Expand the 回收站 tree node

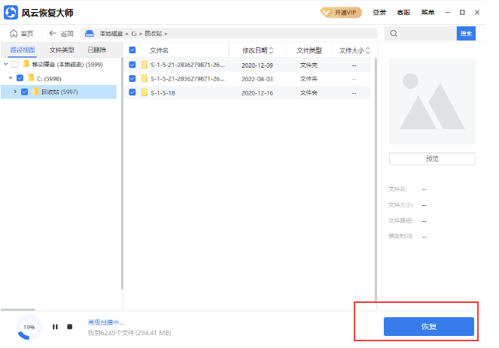pyautogui.click(x=15, y=92)
